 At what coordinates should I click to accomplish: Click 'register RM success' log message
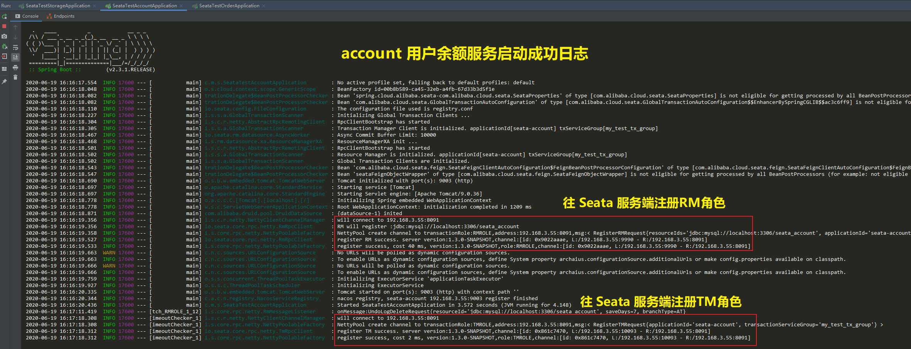[522, 240]
